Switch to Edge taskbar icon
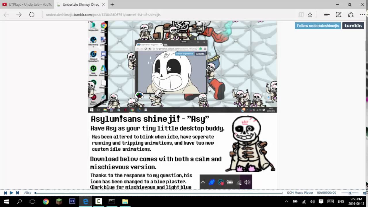The height and width of the screenshot is (207, 368). tap(85, 202)
